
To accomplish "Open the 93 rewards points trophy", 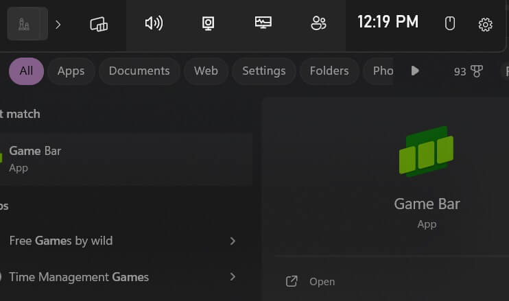I will (x=468, y=71).
